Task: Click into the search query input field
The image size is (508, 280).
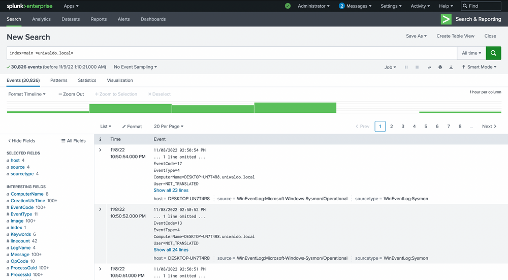Action: 229,53
